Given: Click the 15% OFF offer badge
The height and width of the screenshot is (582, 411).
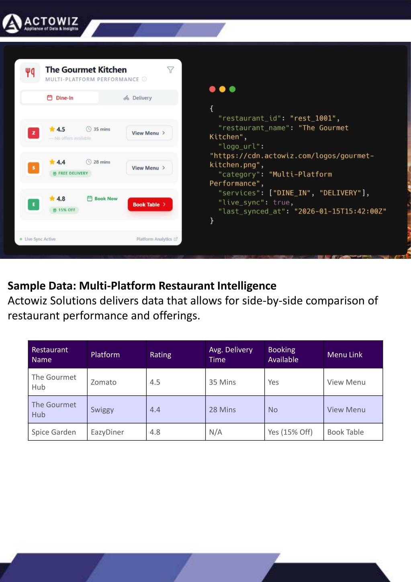Looking at the screenshot, I should (x=64, y=210).
